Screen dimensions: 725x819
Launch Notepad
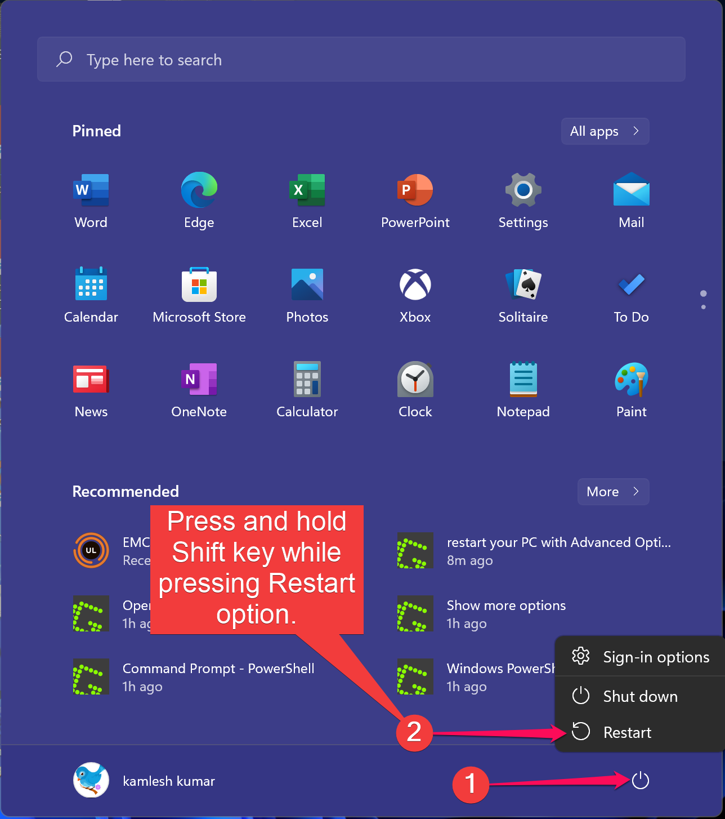click(x=523, y=391)
